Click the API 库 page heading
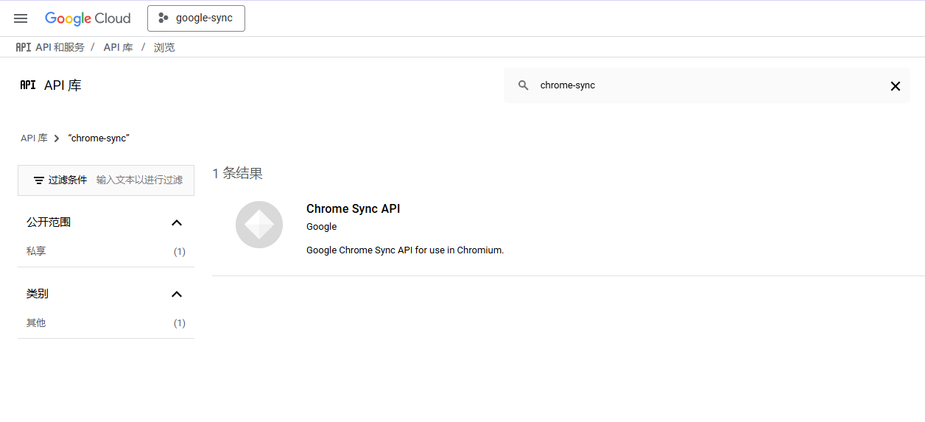The height and width of the screenshot is (422, 925). pos(63,85)
